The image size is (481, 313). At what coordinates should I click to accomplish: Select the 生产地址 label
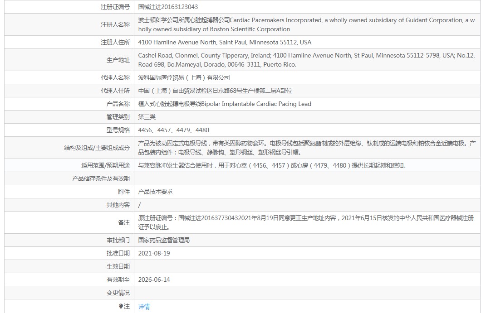tap(118, 60)
